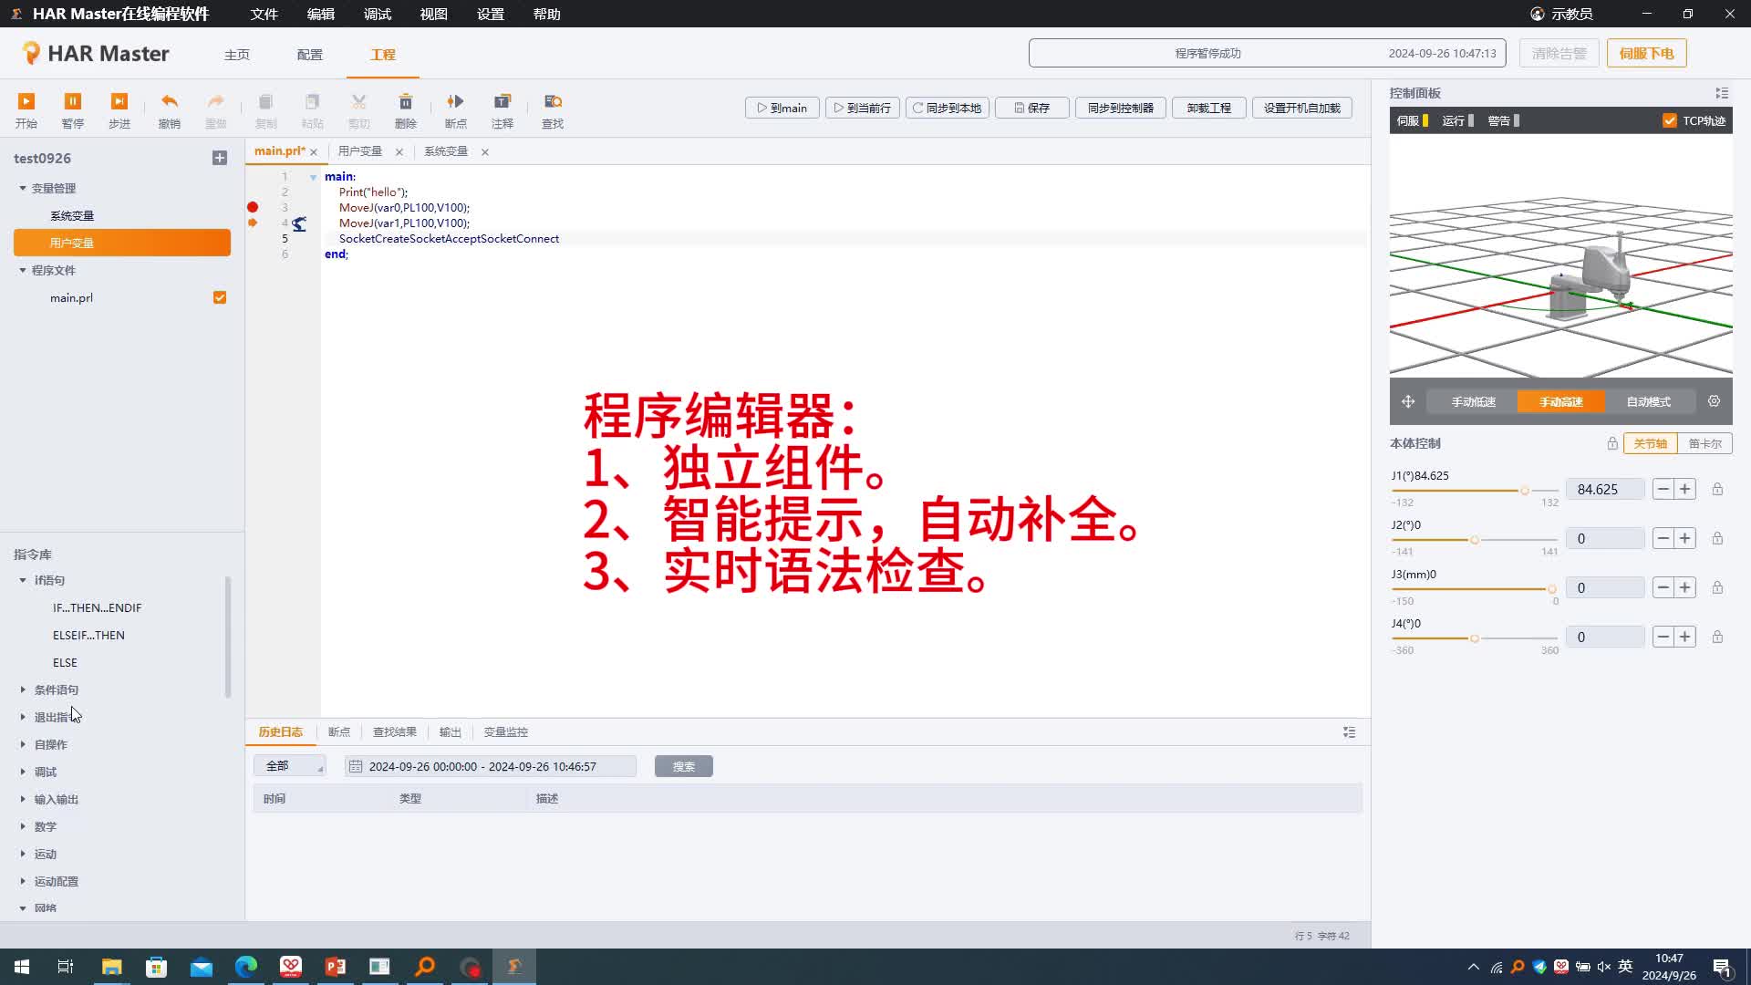Open PowerPoint in taskbar

click(x=336, y=967)
